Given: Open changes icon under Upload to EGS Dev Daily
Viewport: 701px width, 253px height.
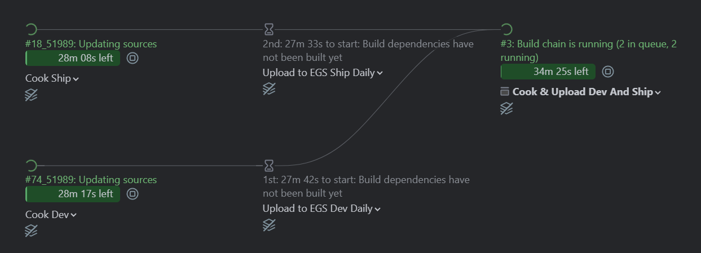Looking at the screenshot, I should coord(269,225).
